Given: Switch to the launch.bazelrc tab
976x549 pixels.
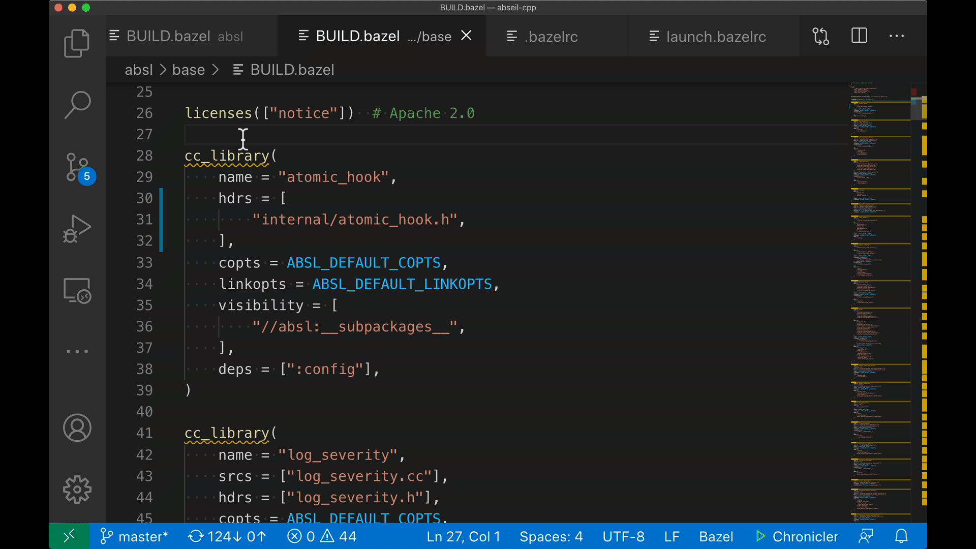Looking at the screenshot, I should 715,37.
